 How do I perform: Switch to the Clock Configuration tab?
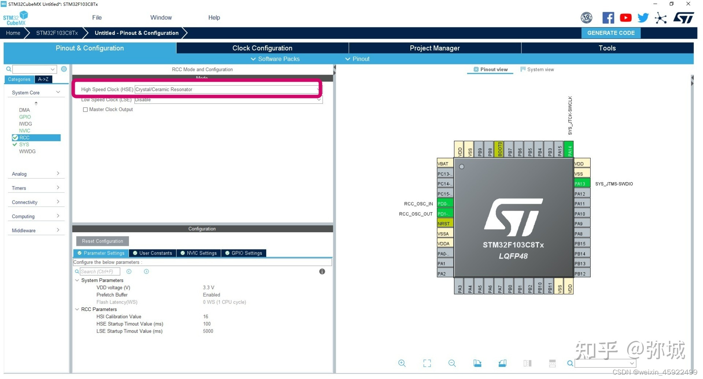click(x=263, y=48)
